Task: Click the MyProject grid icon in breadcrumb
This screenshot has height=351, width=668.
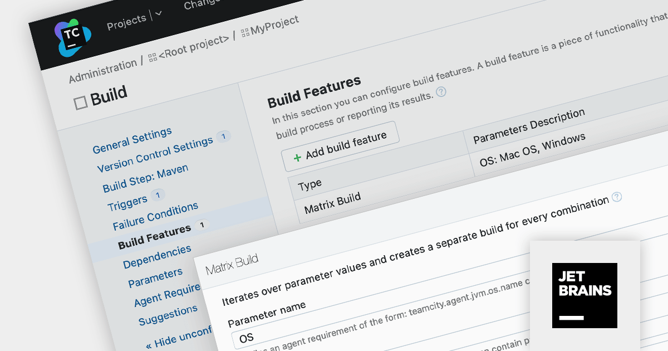Action: click(x=245, y=33)
